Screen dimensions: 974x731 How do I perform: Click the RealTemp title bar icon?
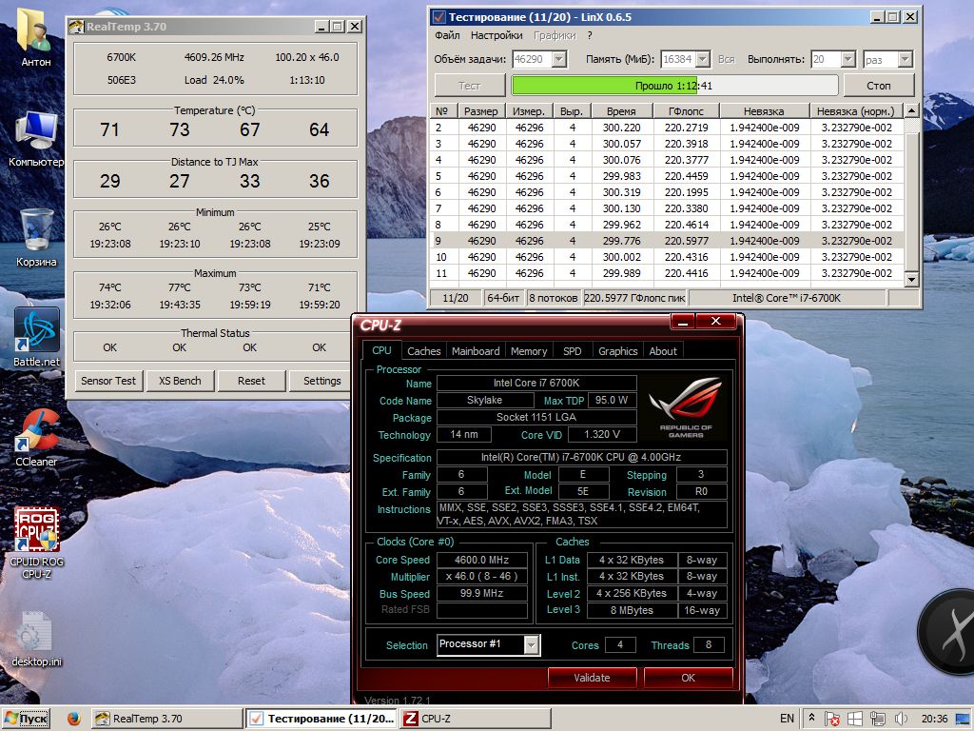[76, 26]
